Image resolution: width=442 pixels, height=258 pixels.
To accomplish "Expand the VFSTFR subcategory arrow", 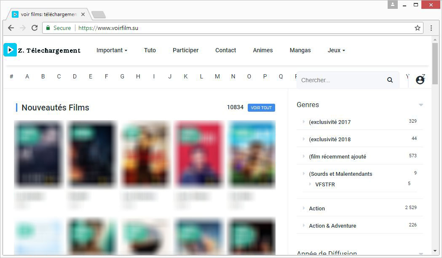I will point(310,184).
